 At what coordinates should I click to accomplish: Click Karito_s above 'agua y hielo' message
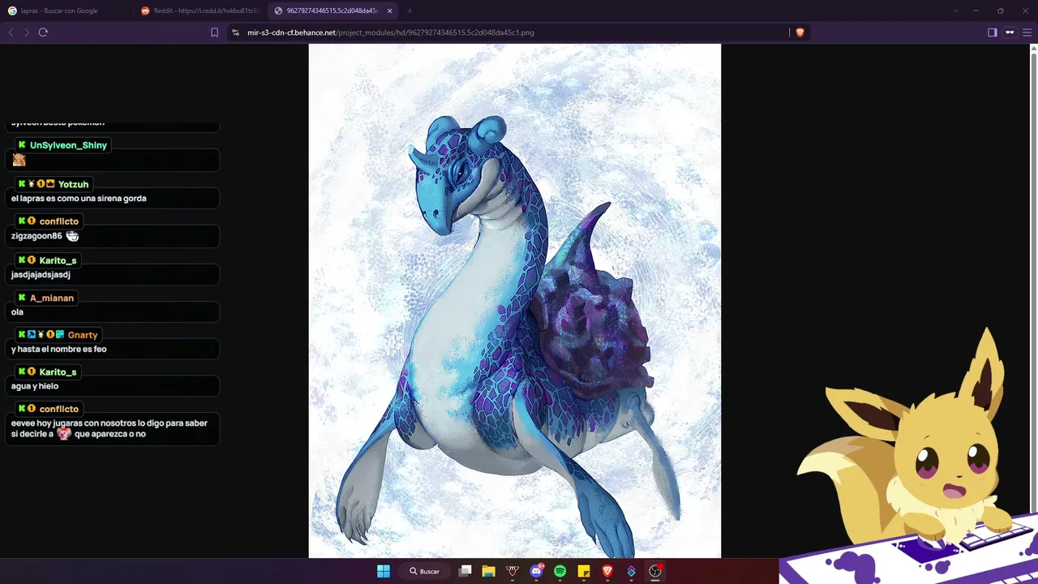click(58, 371)
